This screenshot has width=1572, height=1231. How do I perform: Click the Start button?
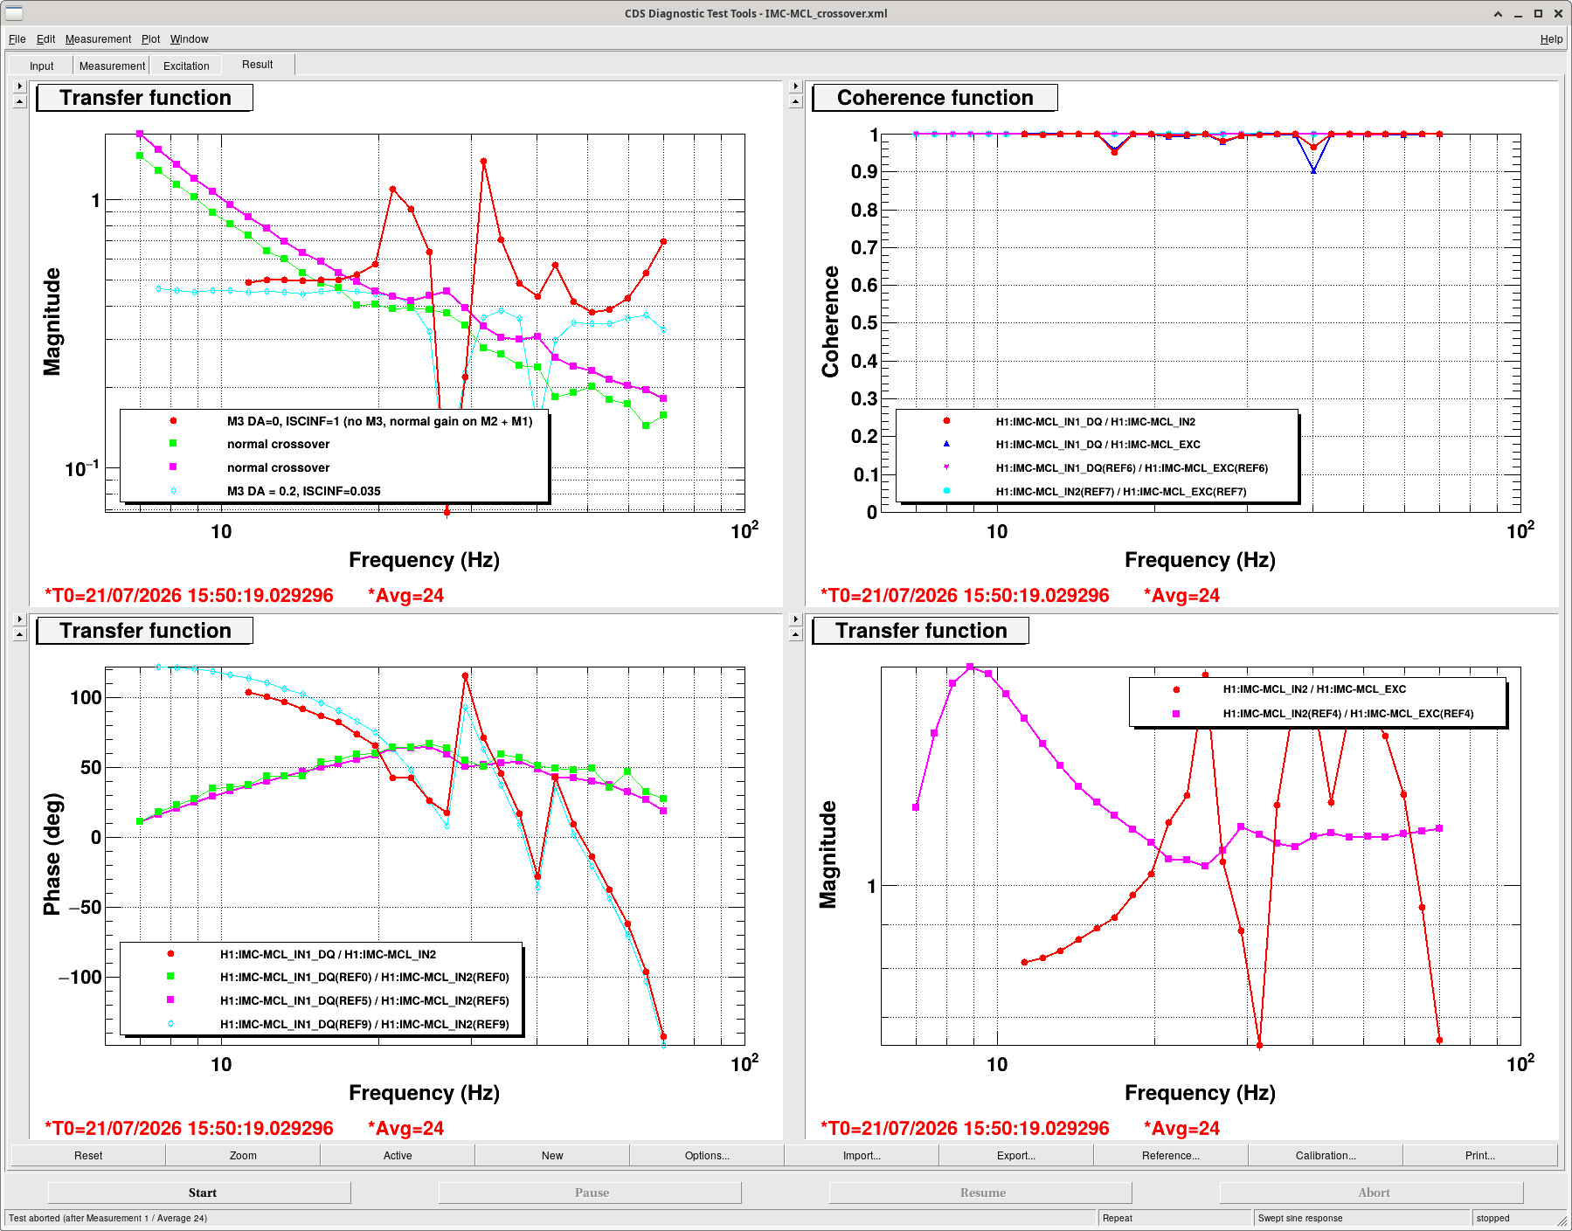[202, 1193]
